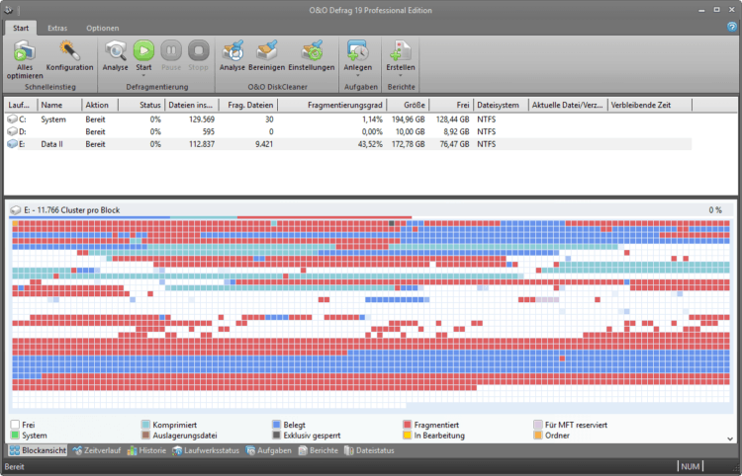The height and width of the screenshot is (476, 742).
Task: Click the Ordner orange legend swatch
Action: click(537, 435)
